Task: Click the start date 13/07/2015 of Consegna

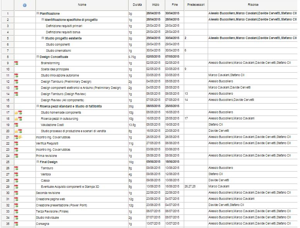Action: (x=153, y=223)
